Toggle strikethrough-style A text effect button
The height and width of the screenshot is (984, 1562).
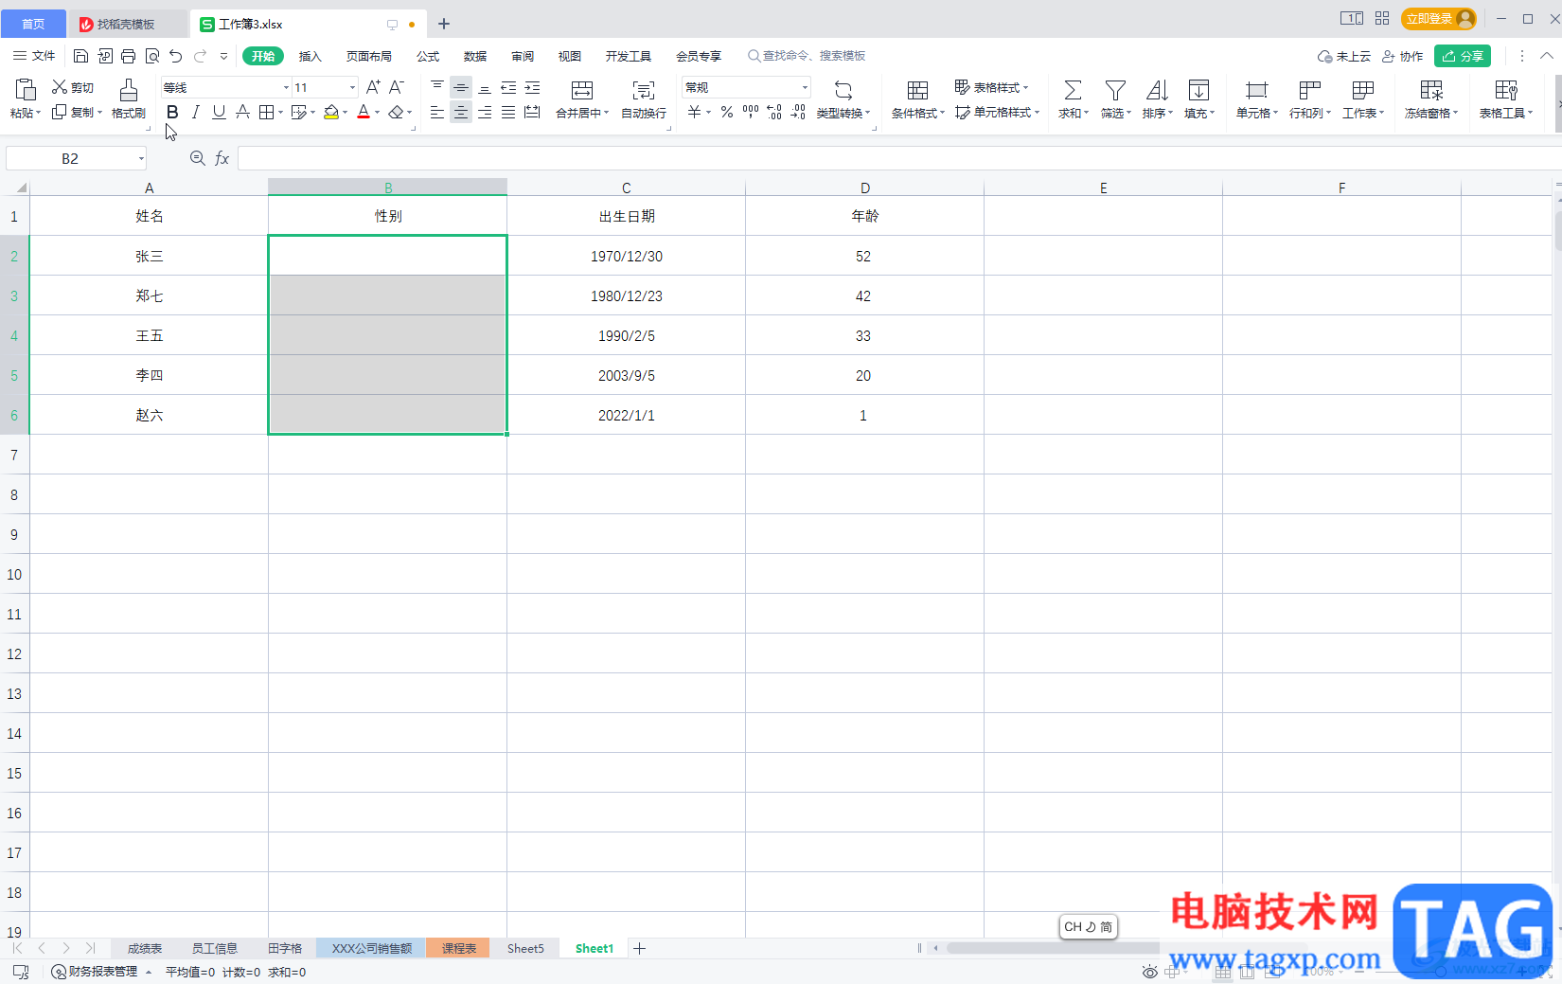[x=242, y=112]
